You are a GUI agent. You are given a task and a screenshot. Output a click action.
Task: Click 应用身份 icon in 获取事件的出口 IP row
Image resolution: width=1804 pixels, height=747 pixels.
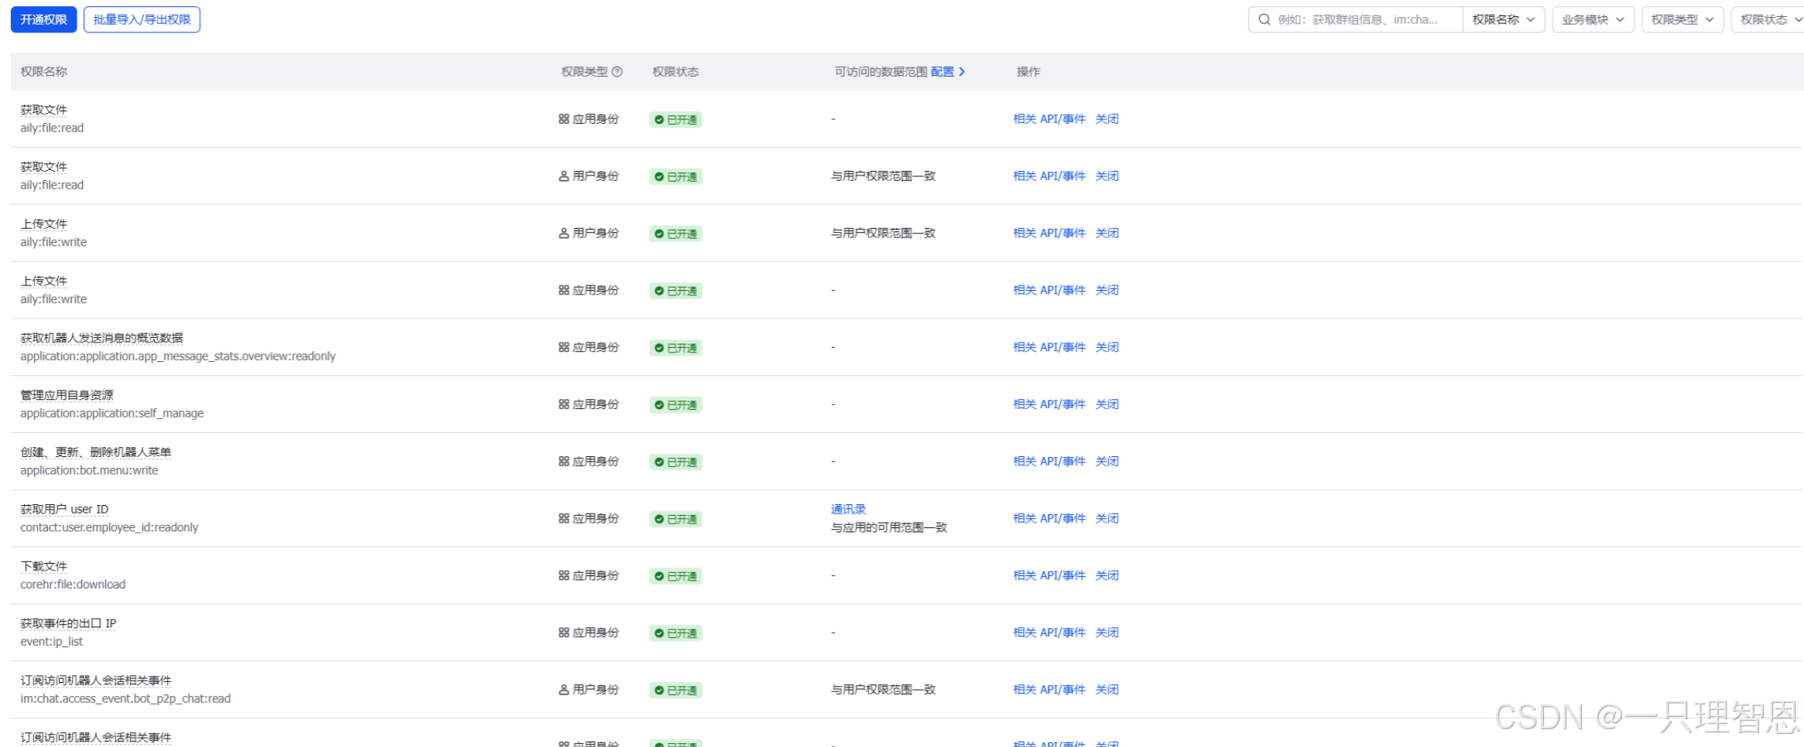point(563,633)
